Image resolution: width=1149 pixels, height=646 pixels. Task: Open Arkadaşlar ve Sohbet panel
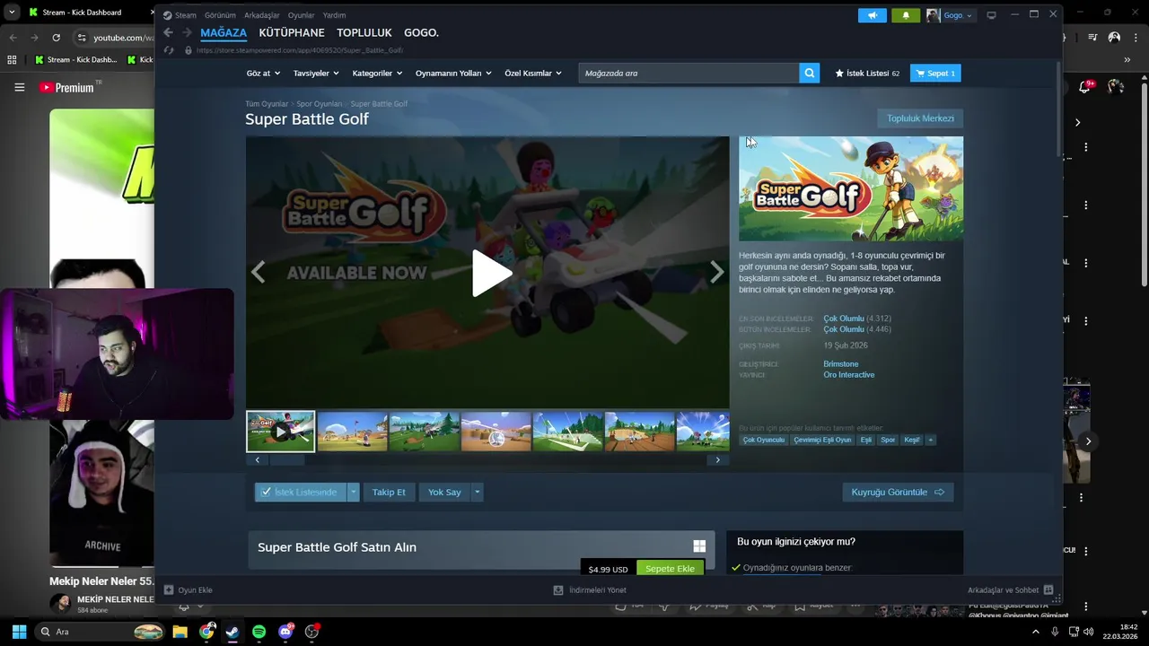pos(1010,589)
